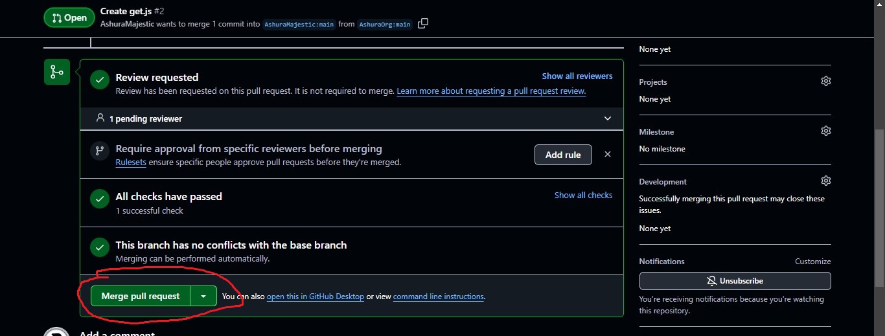
Task: Click the person icon next to pending reviewer
Action: point(100,118)
